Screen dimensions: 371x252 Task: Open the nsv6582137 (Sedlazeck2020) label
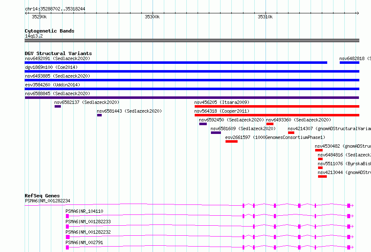pos(87,102)
